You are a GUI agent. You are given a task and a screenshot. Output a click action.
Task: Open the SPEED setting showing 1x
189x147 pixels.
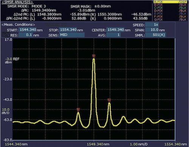(152, 25)
